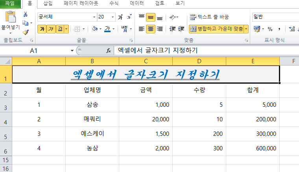Apply the blue font color button
The height and width of the screenshot is (172, 299).
coord(107,29)
